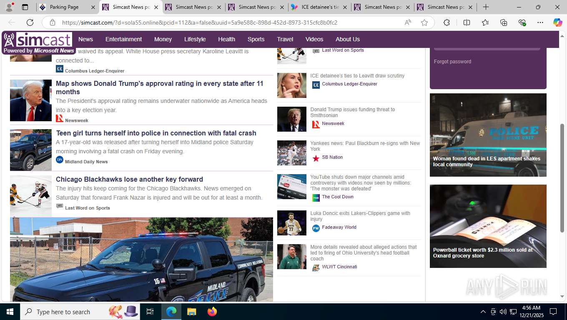Click Windows Start button

10,312
